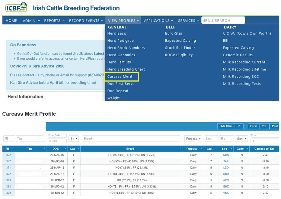Open sire NHS link
281x199 pixels.
(x=226, y=155)
